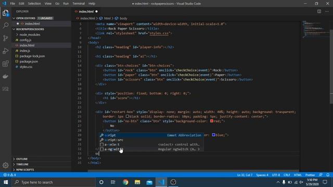
Task: Launch Google Chrome from taskbar
Action: (x=125, y=182)
